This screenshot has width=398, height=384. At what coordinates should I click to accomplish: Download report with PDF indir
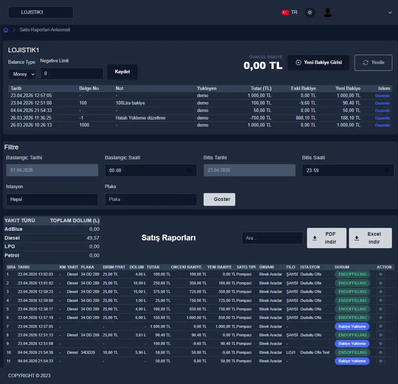(x=327, y=238)
